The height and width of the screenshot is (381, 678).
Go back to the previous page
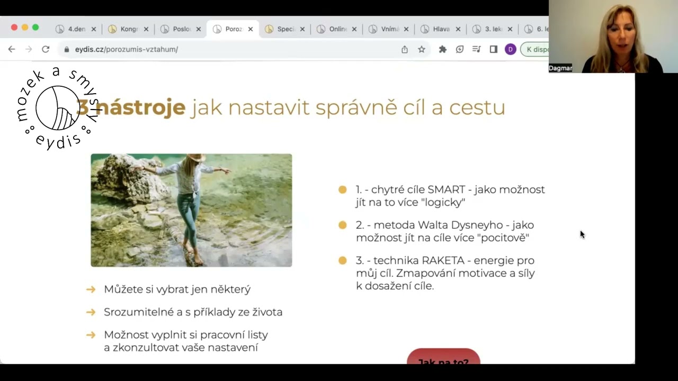(12, 49)
